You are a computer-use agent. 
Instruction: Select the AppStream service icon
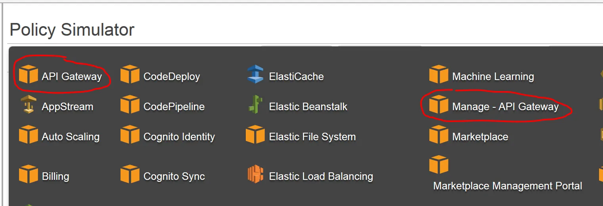point(28,104)
